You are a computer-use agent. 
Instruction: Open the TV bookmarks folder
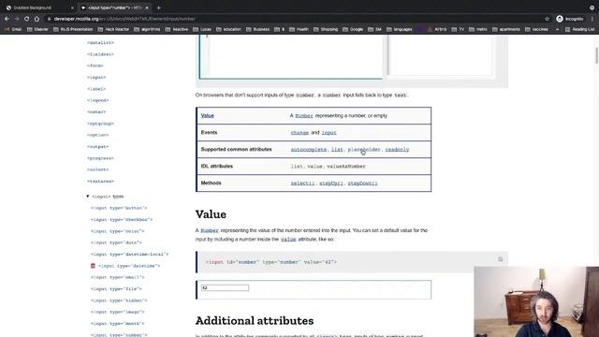pos(458,29)
